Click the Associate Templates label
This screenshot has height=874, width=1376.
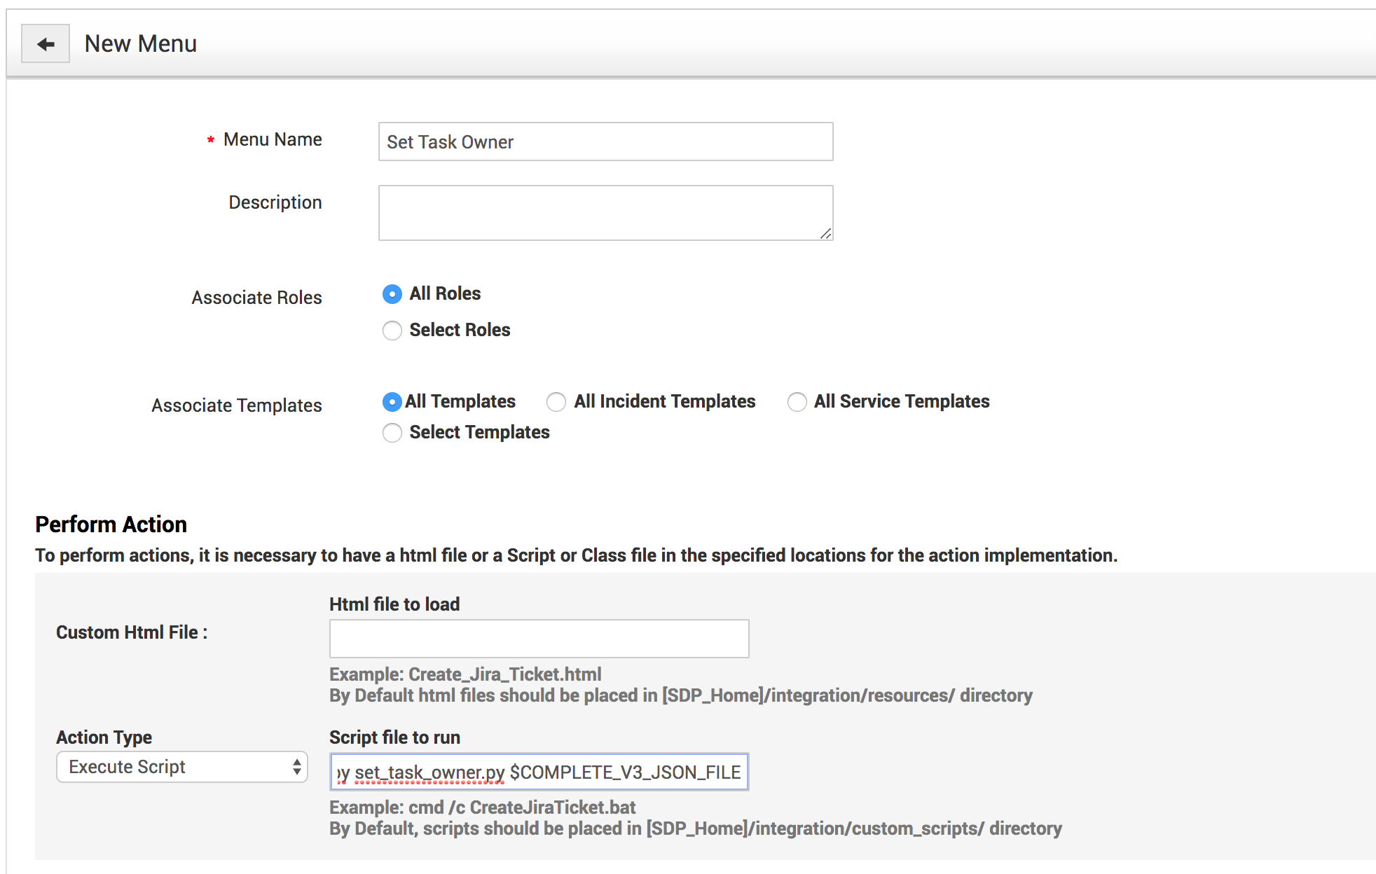(x=236, y=406)
